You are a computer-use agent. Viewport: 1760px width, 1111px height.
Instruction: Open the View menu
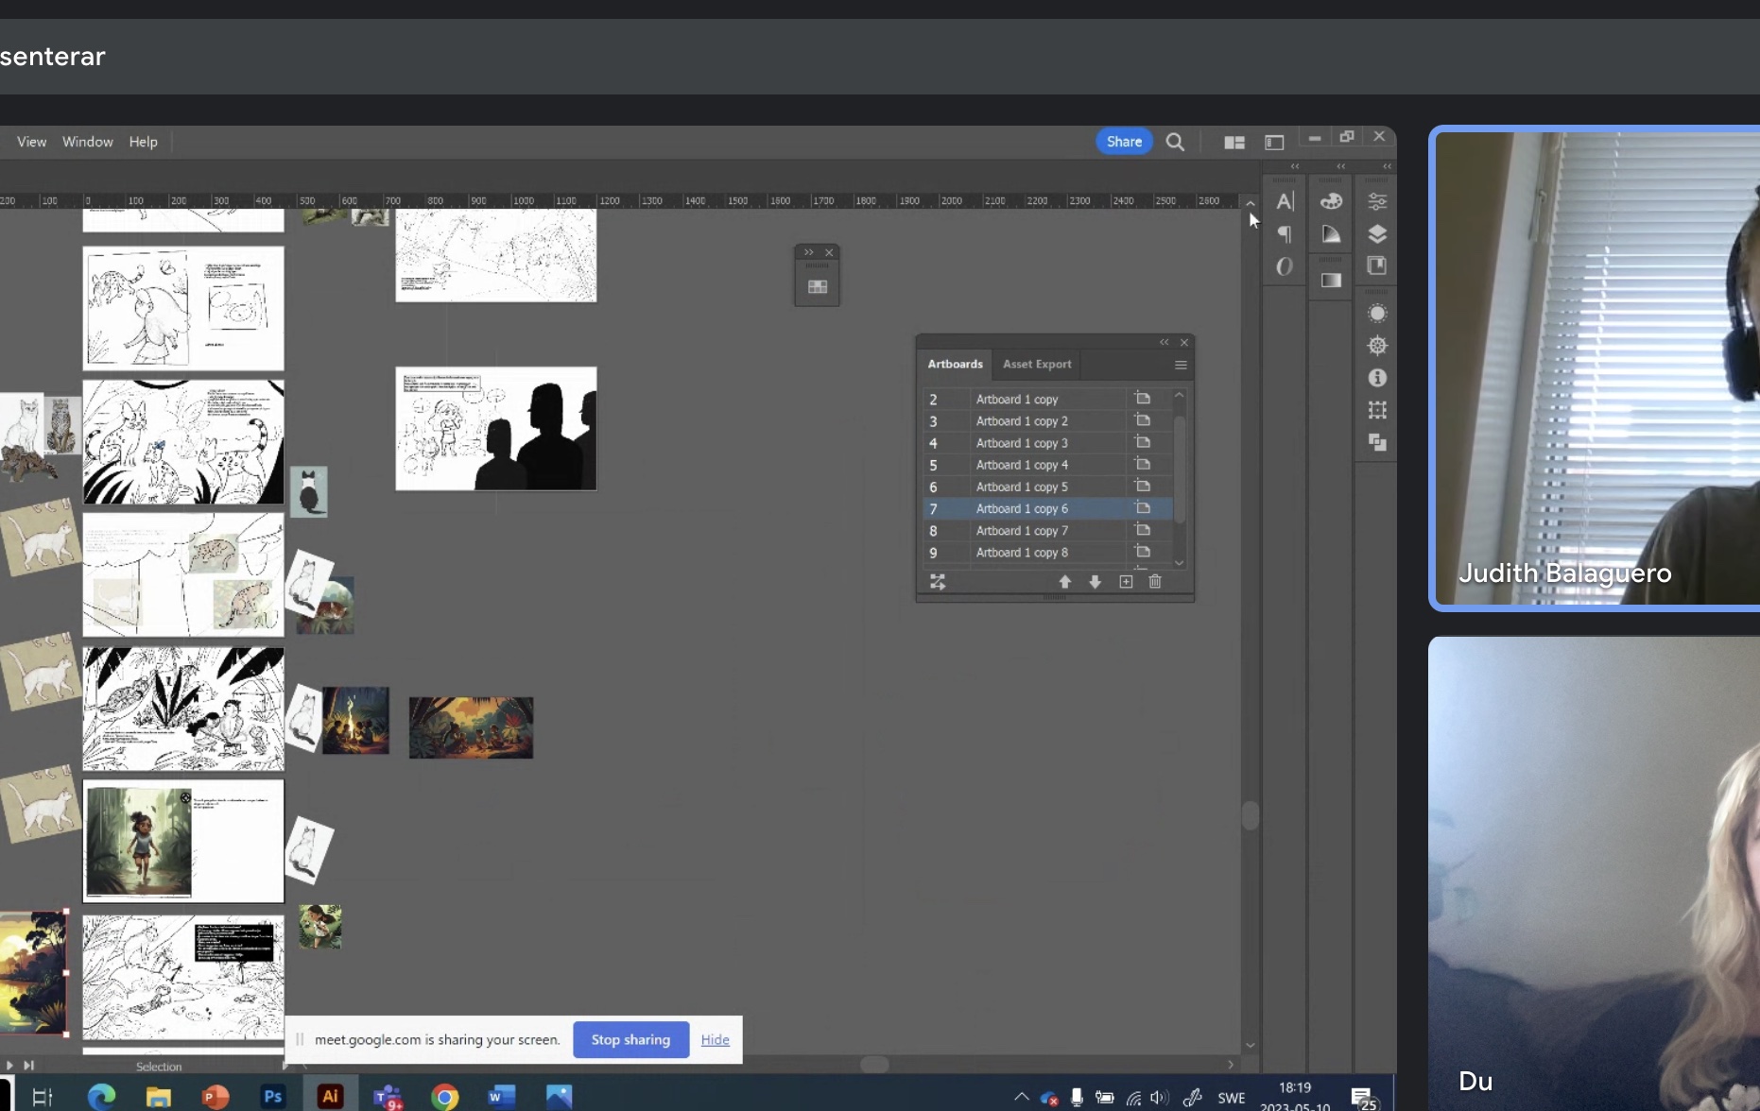click(x=31, y=142)
